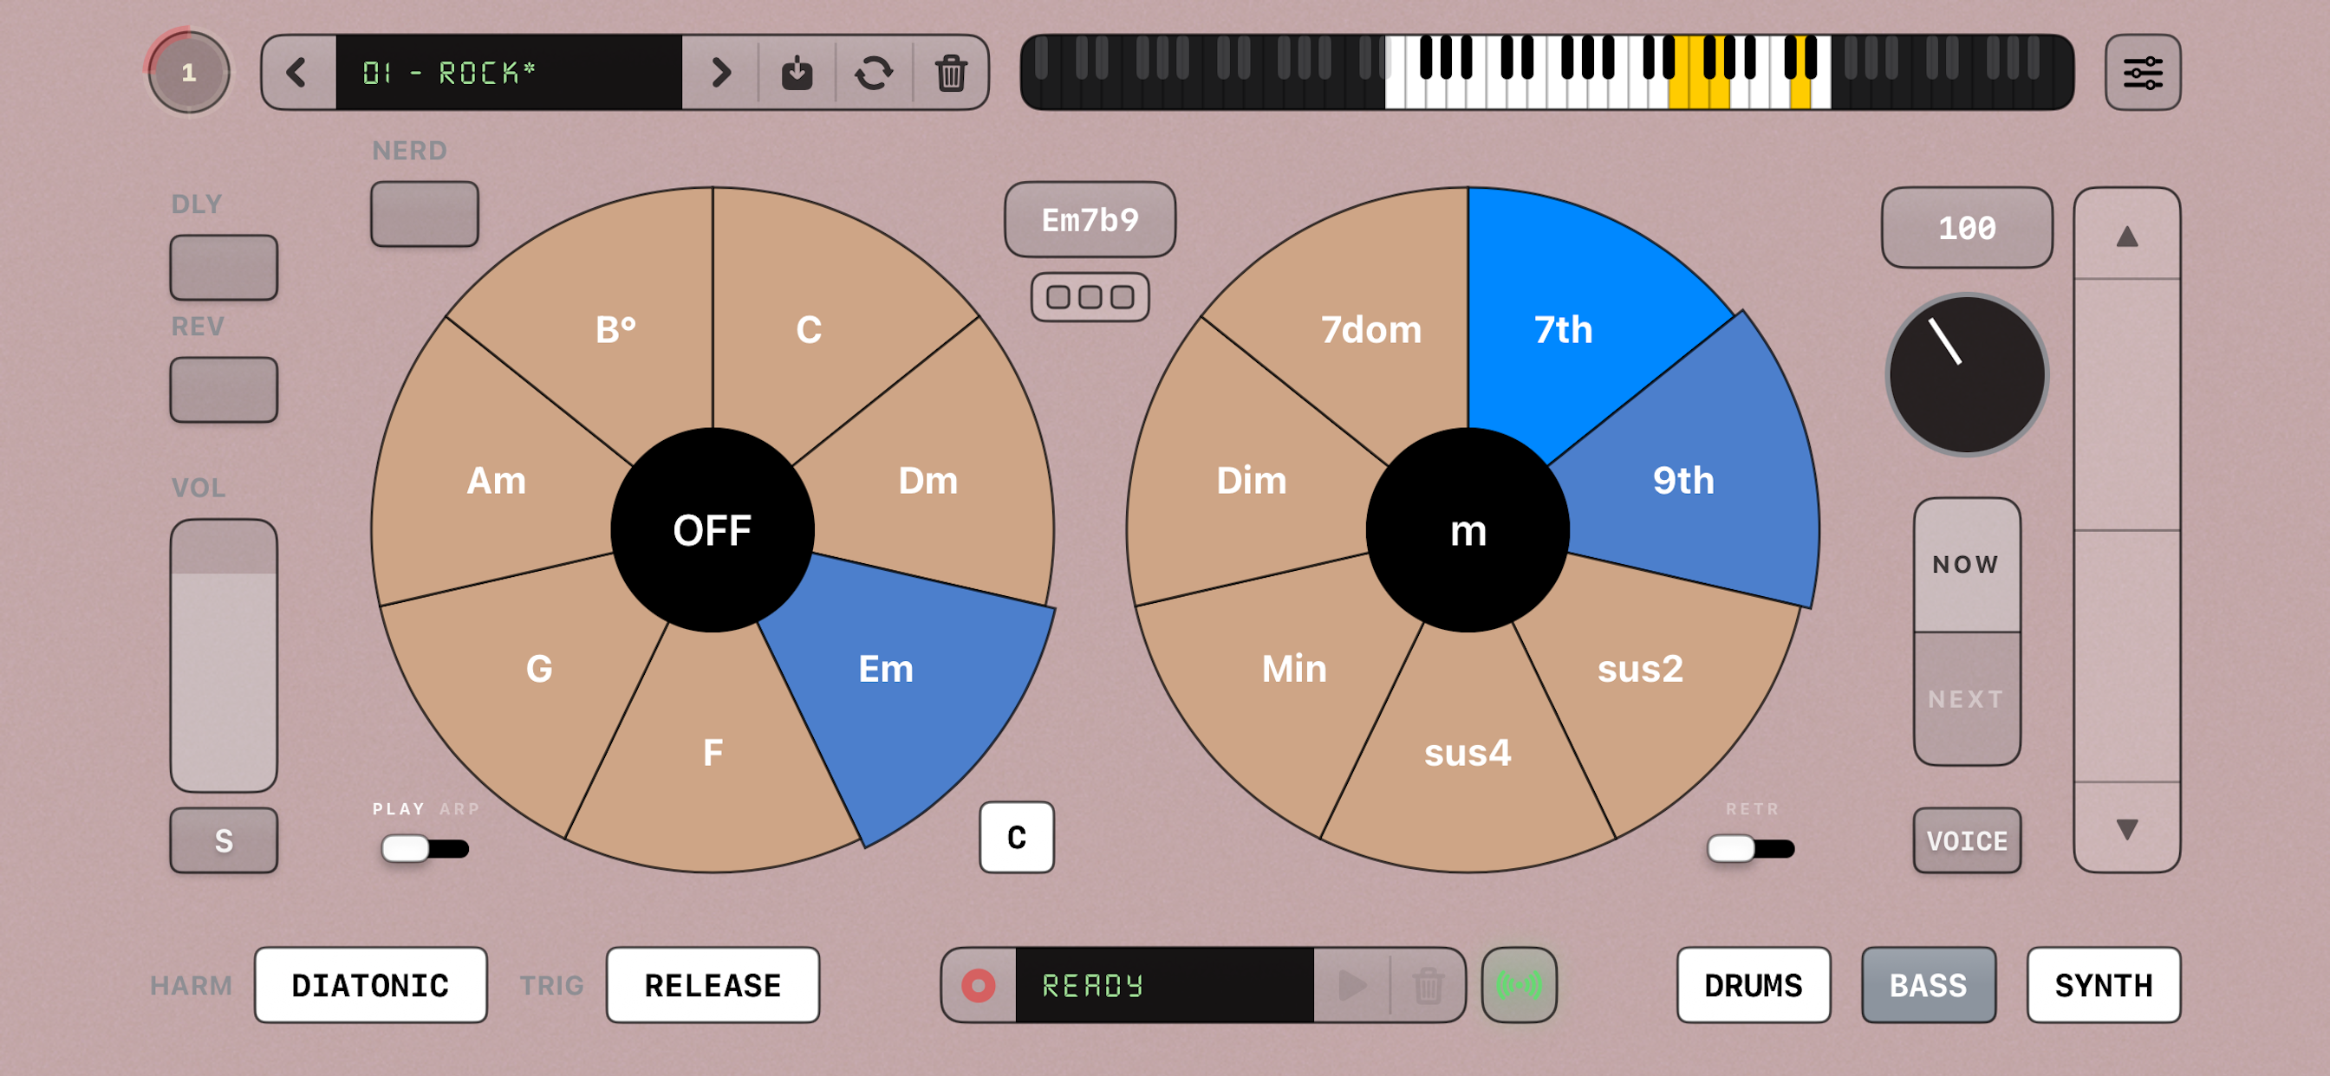This screenshot has height=1076, width=2330.
Task: Select the Em chord wedge
Action: (x=886, y=669)
